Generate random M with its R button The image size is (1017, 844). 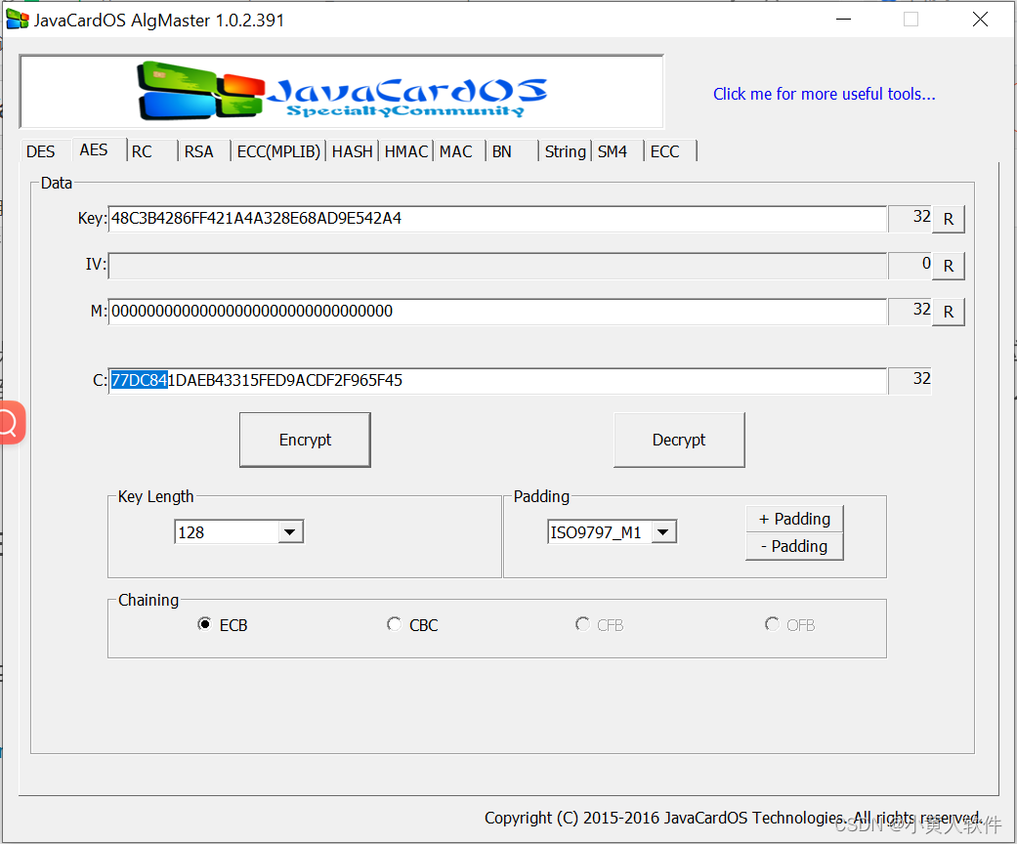pyautogui.click(x=949, y=312)
